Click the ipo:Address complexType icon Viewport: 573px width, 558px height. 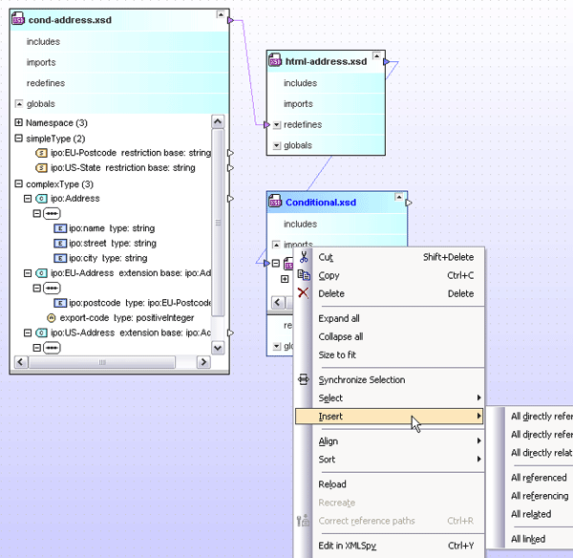pos(41,199)
